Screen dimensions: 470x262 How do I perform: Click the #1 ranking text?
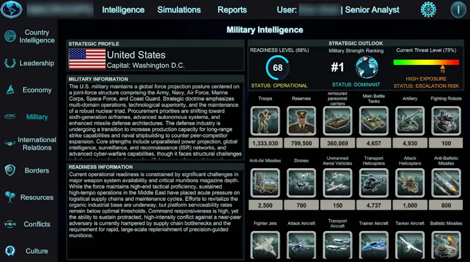337,67
